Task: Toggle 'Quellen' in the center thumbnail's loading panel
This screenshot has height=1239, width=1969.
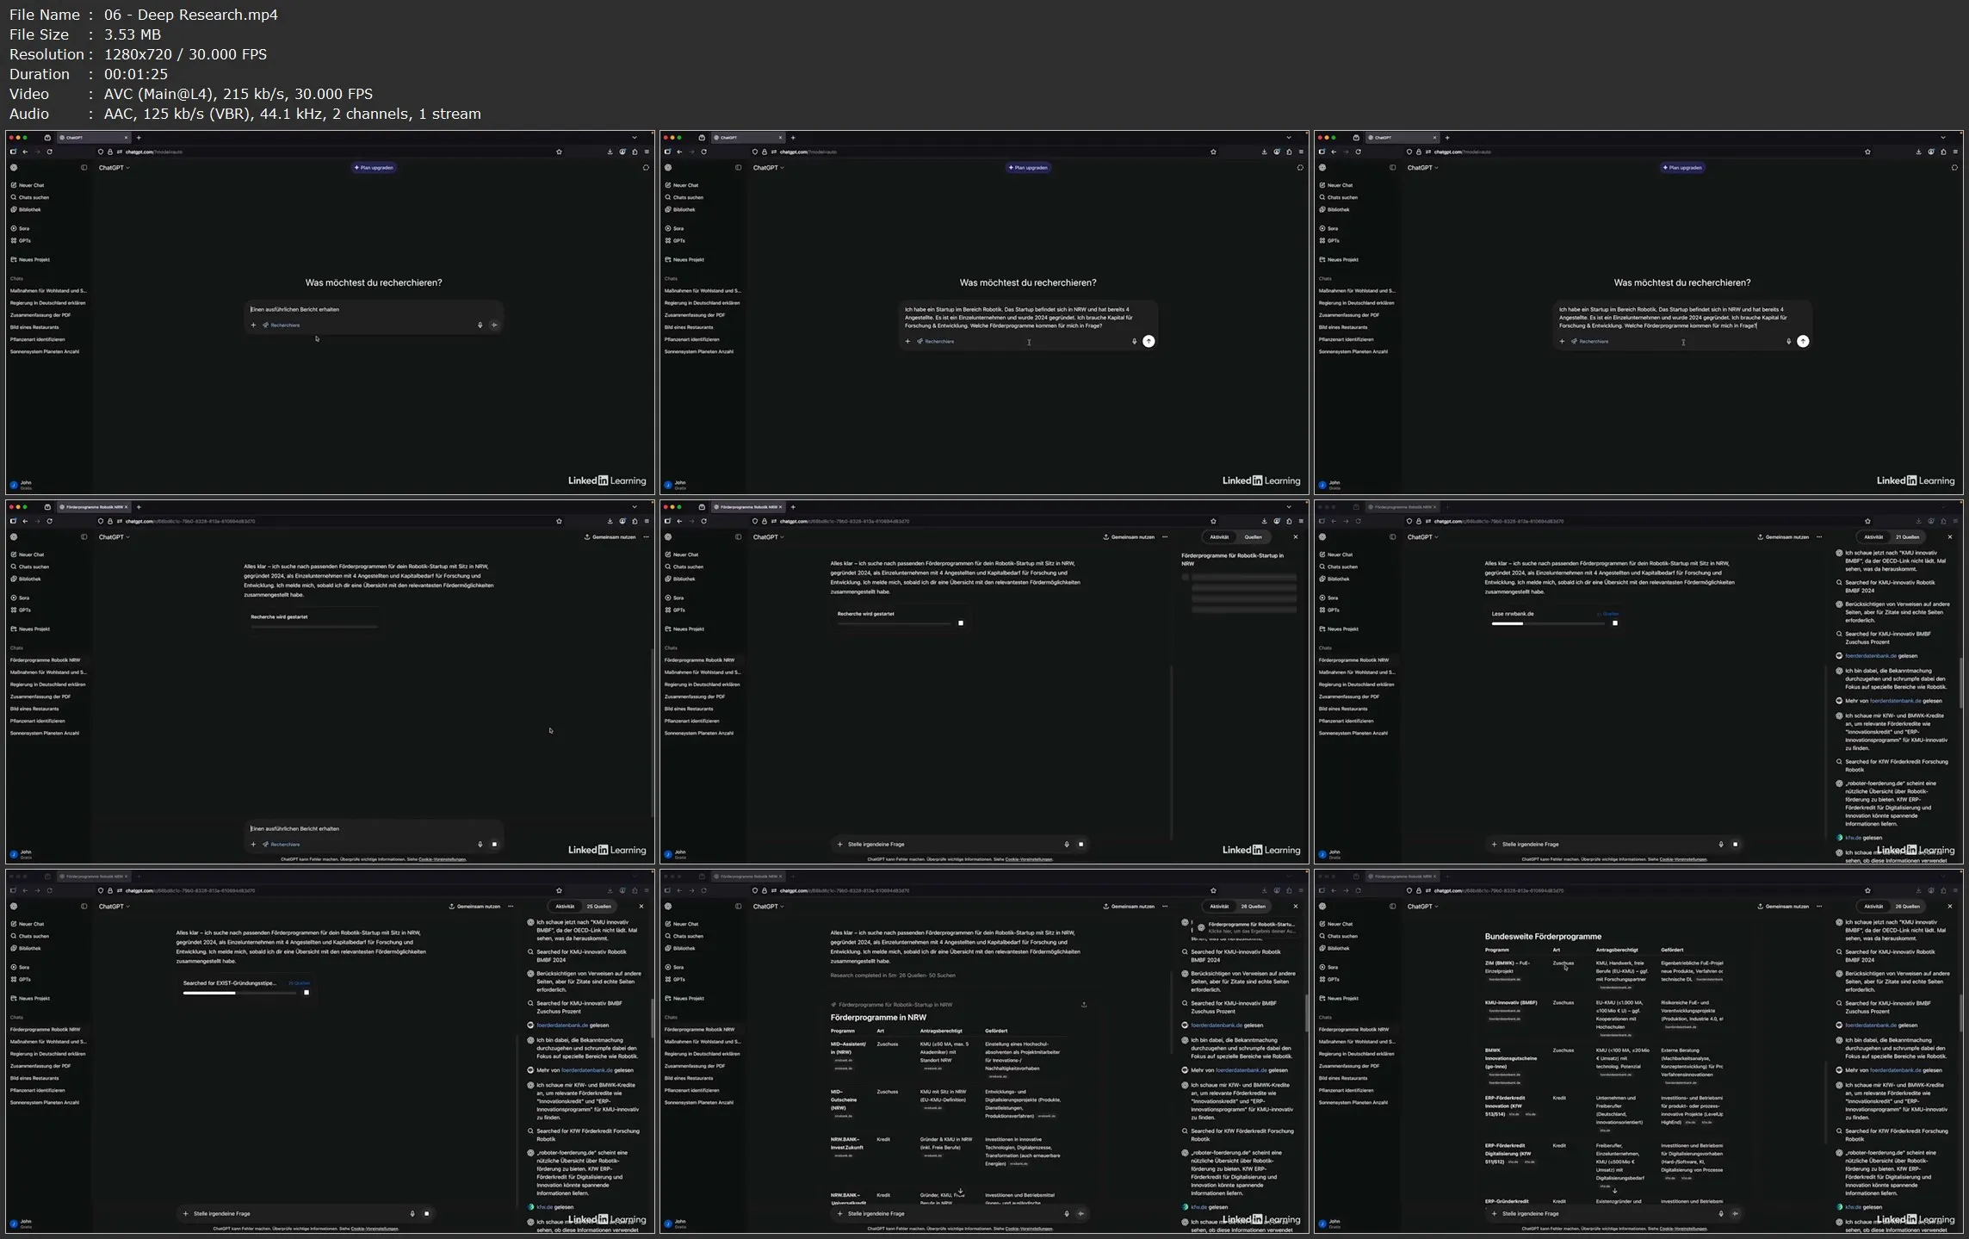Action: point(1253,537)
